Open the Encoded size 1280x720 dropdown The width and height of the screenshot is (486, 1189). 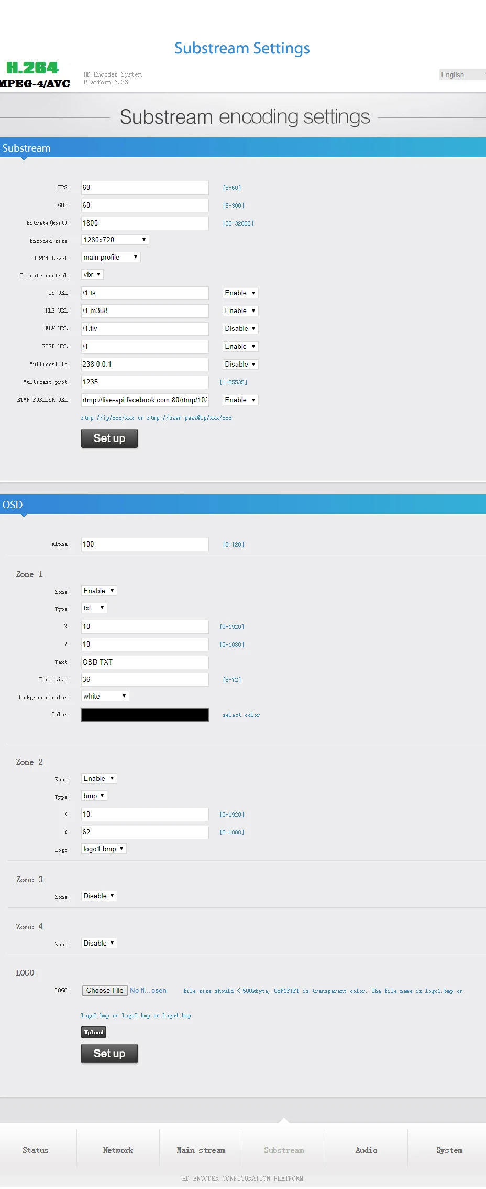coord(115,240)
